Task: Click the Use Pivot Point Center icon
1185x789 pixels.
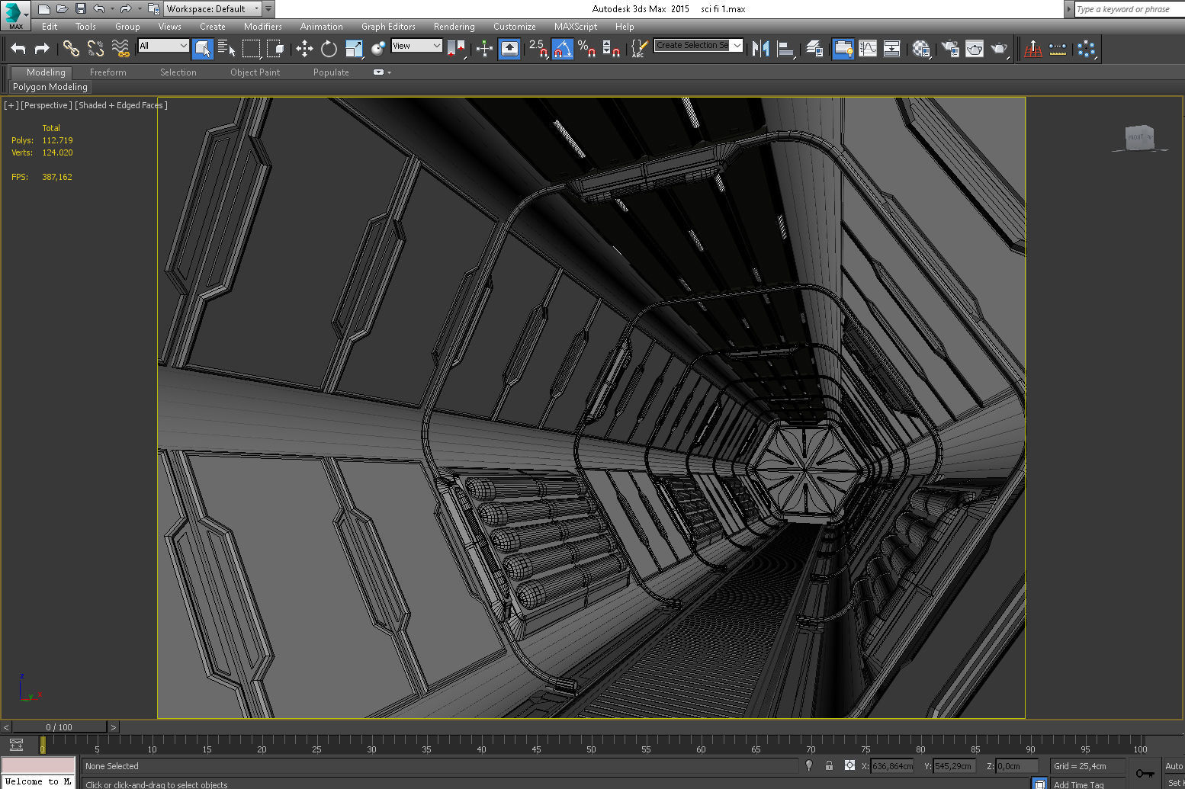Action: [x=456, y=49]
